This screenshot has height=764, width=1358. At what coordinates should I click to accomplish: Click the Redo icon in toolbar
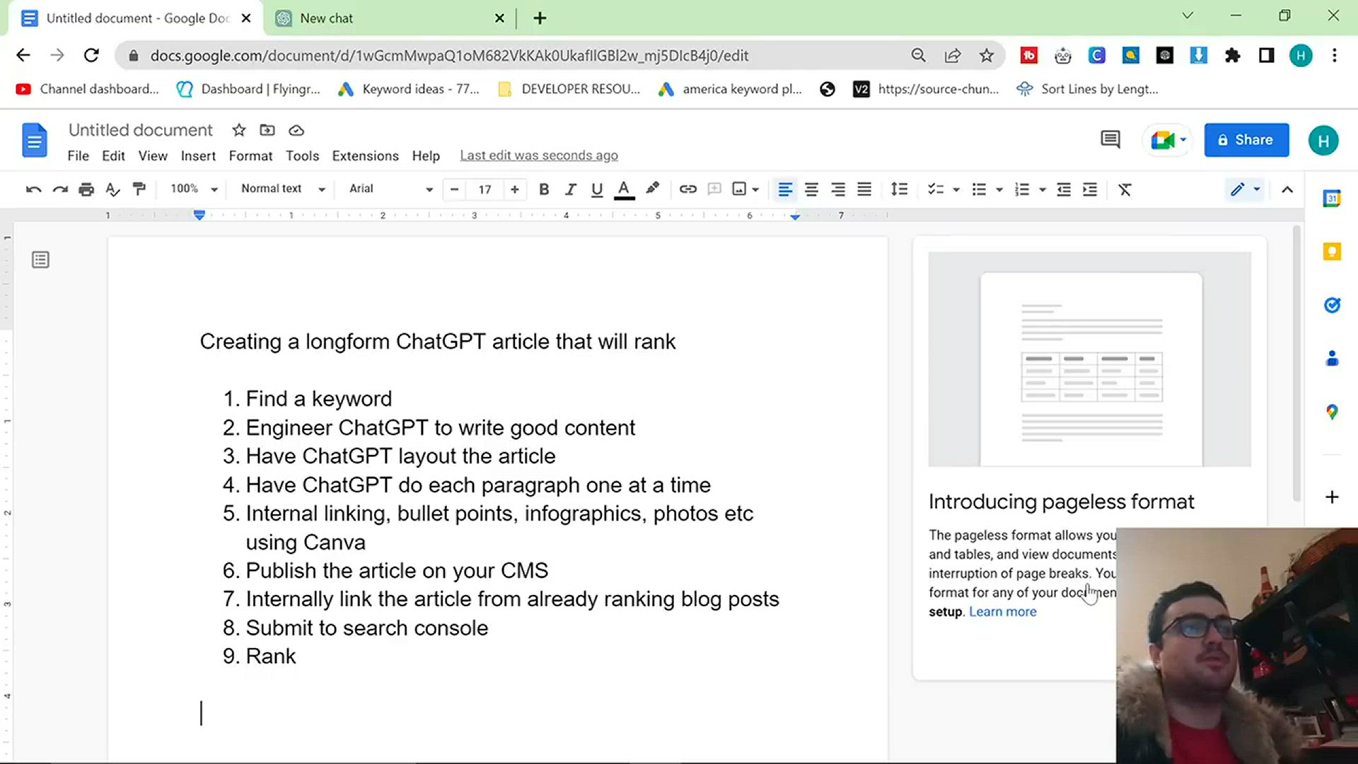coord(60,189)
